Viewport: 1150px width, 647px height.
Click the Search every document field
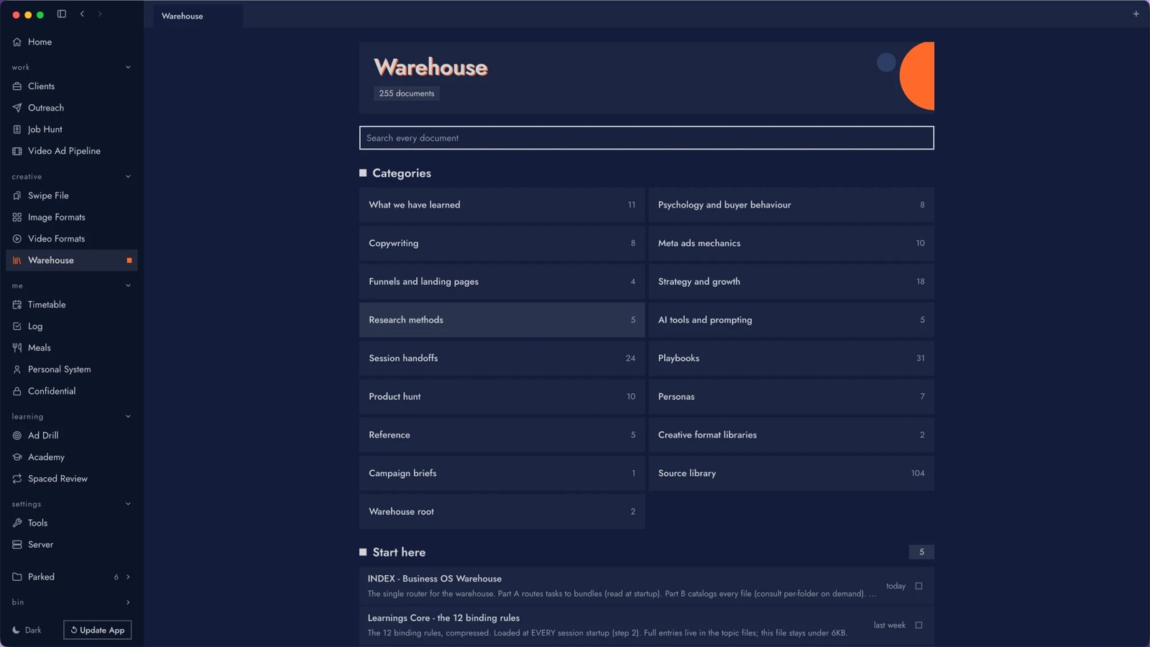click(x=646, y=138)
